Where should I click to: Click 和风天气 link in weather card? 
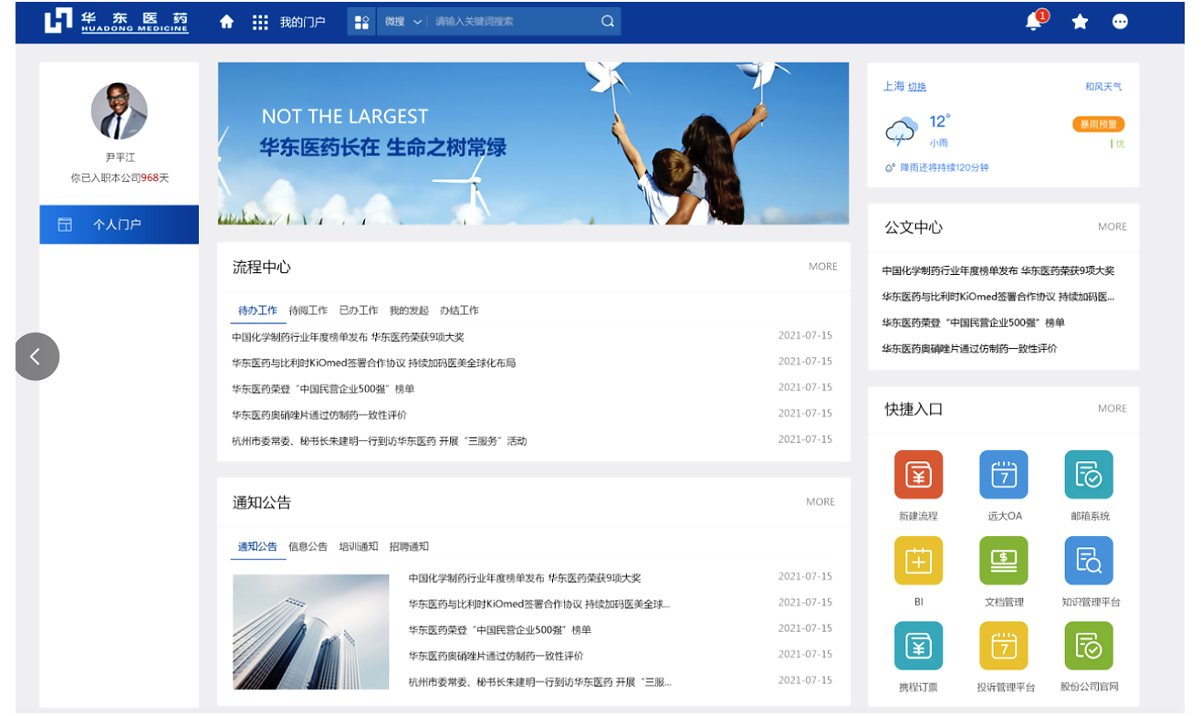click(x=1102, y=87)
